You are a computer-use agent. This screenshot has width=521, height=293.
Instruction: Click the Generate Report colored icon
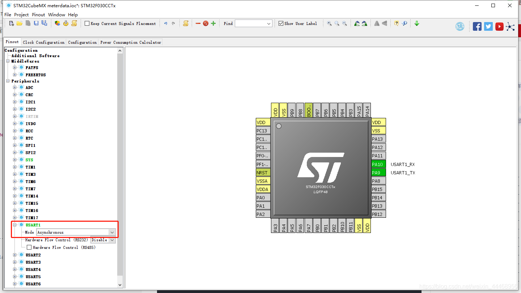click(58, 24)
